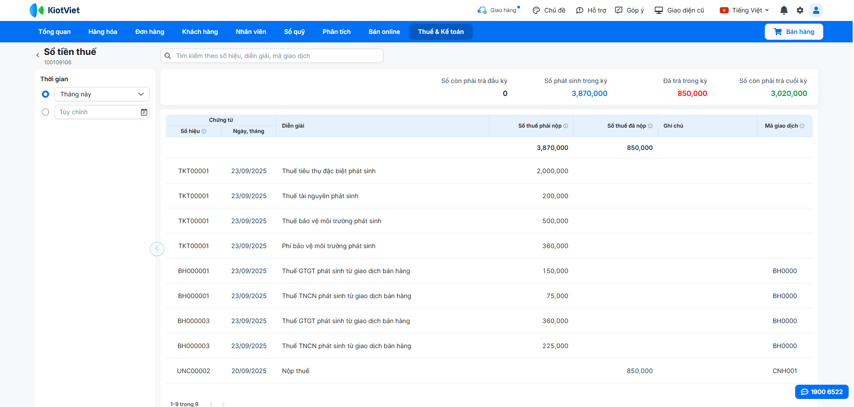Show info tooltip for Số hiệu
Image resolution: width=854 pixels, height=407 pixels.
pos(204,131)
